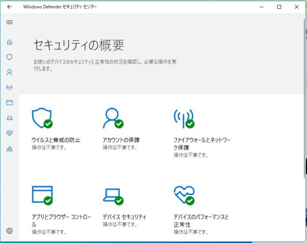Open app and browser control sidebar icon
This screenshot has width=307, height=243.
(9, 103)
